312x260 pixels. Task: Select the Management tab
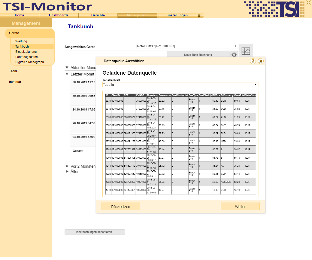point(137,15)
